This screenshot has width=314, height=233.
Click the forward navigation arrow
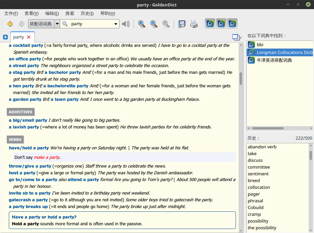click(x=22, y=24)
